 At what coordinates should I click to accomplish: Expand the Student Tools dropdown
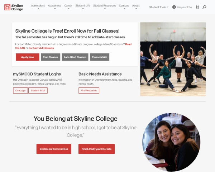(159, 7)
